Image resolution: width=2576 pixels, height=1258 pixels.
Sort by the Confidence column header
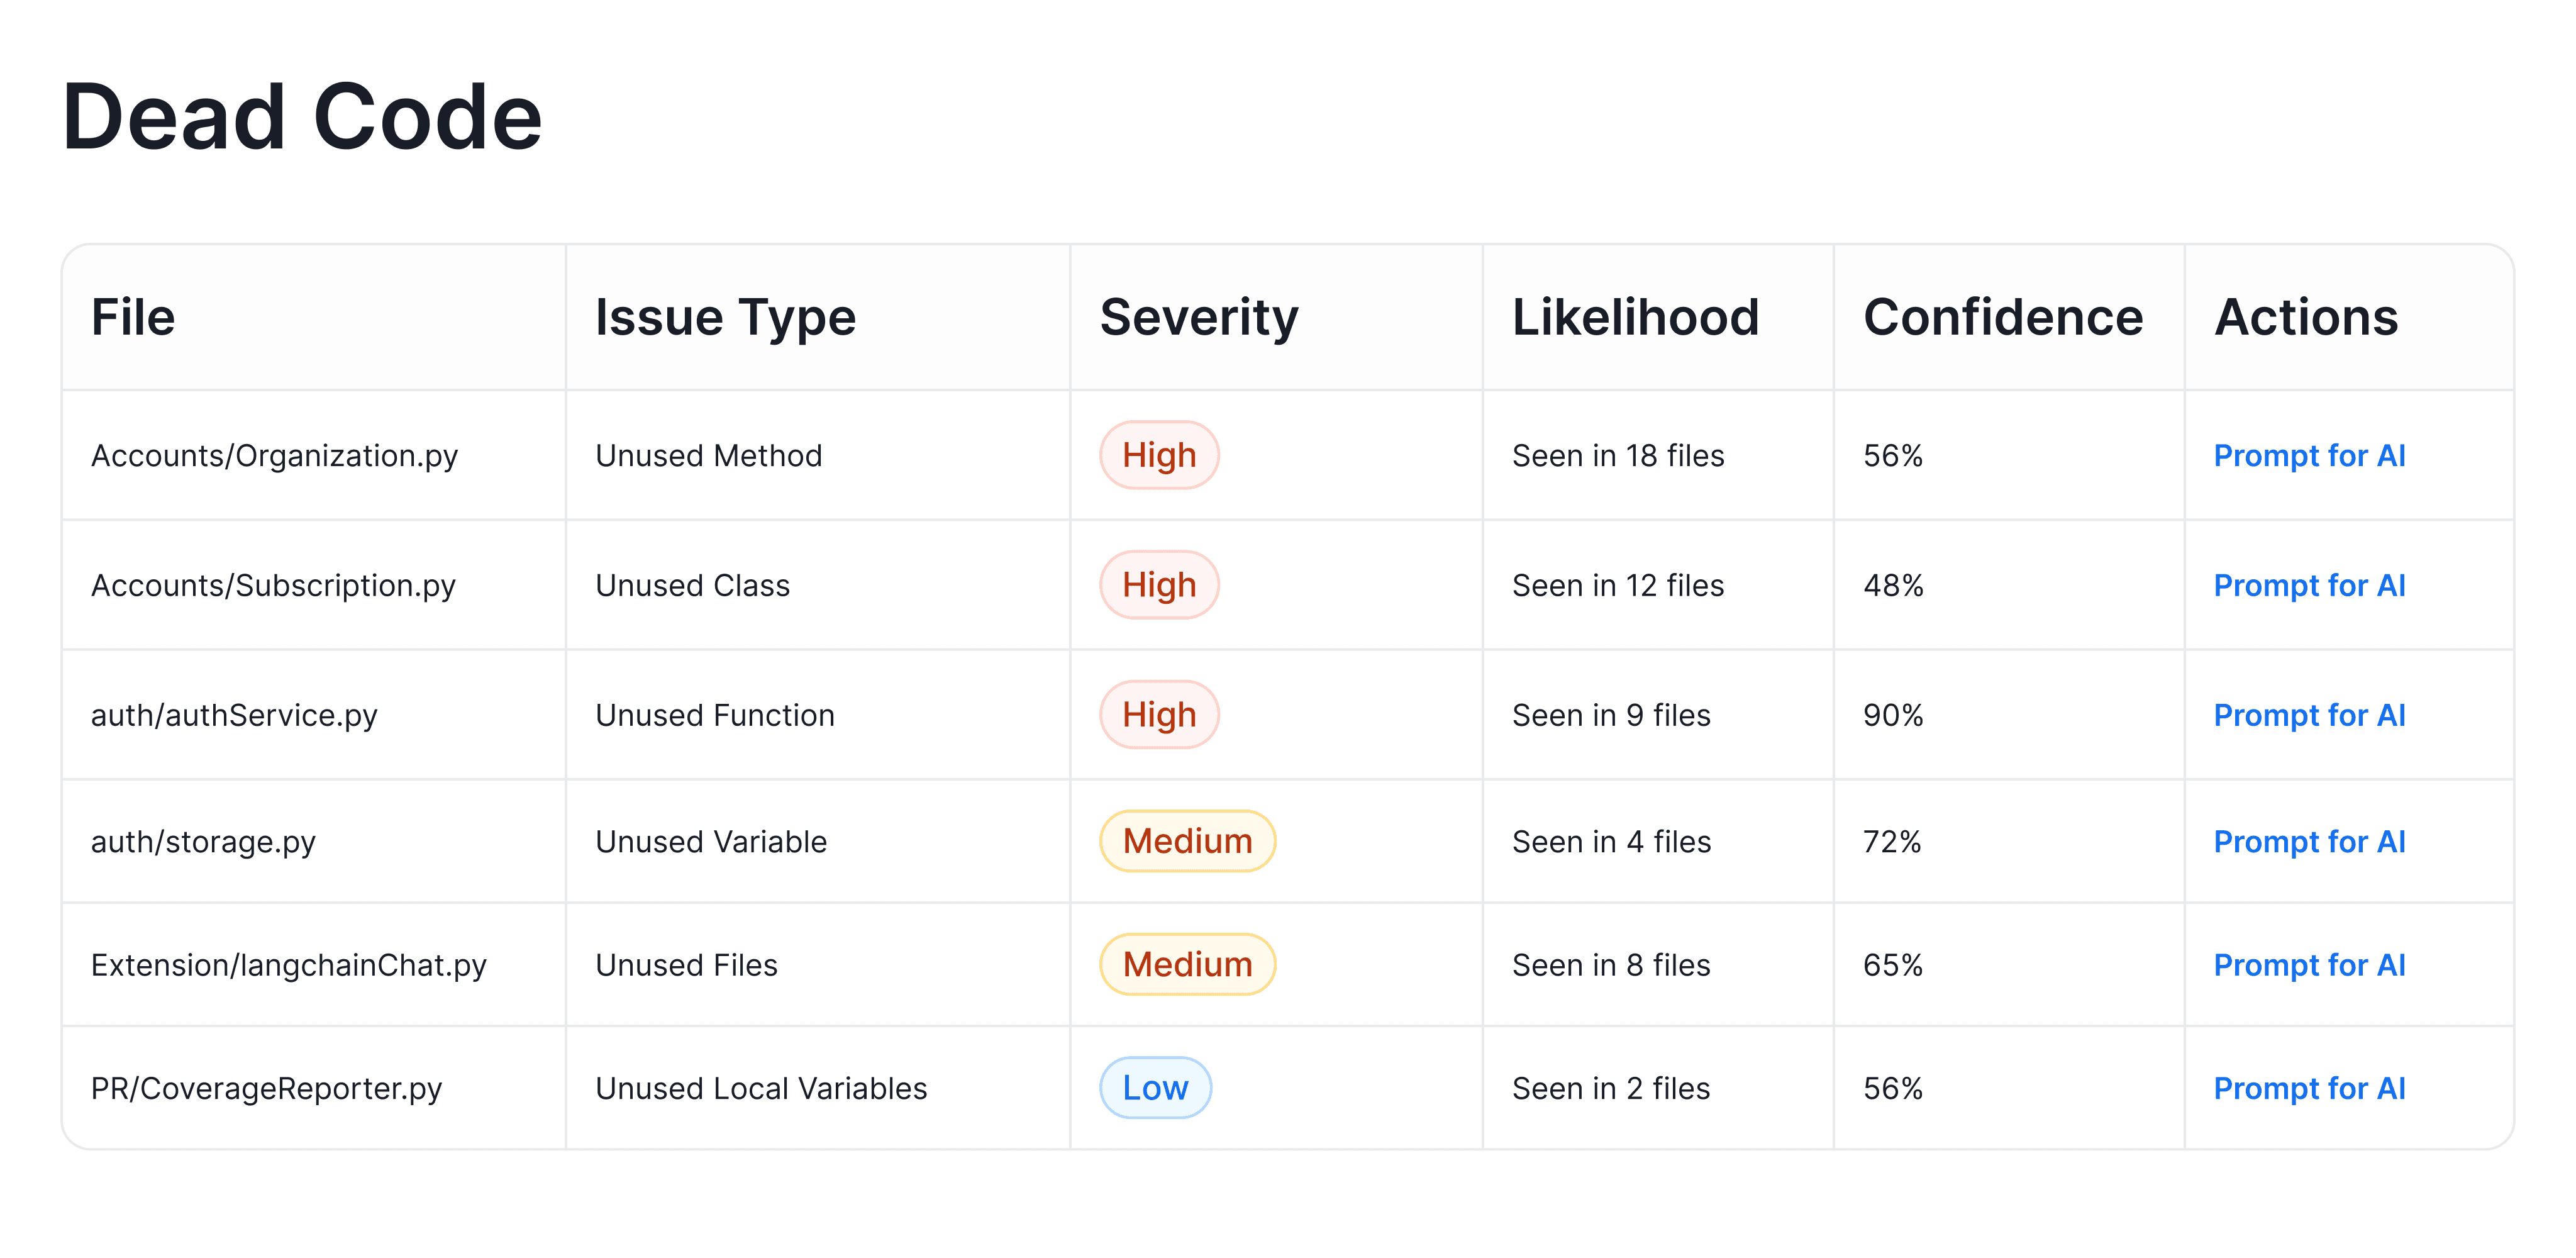(x=2002, y=318)
